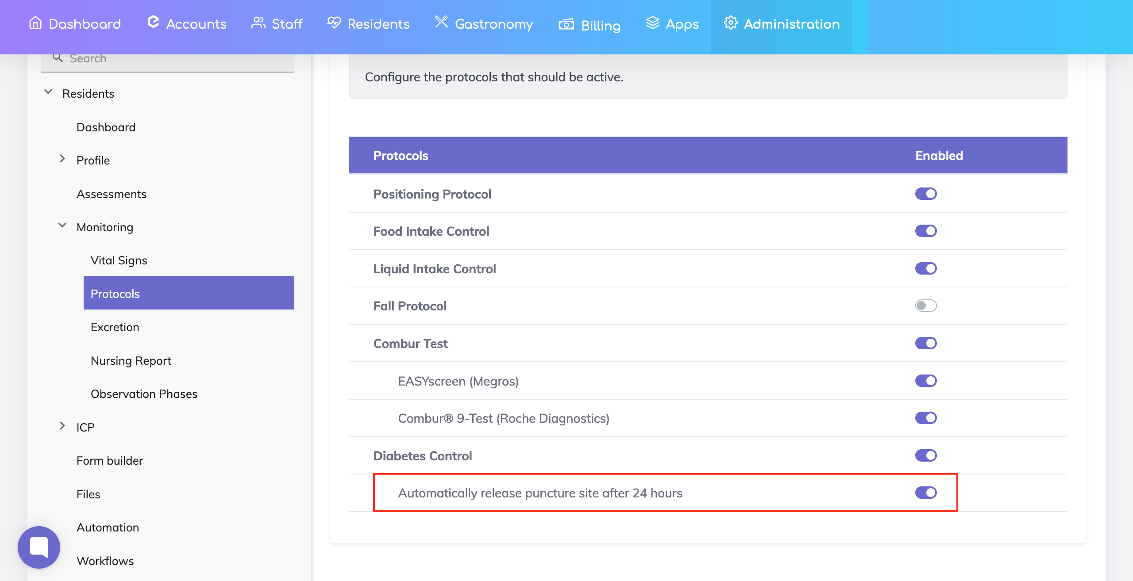
Task: Click the Apps layers icon
Action: (x=652, y=23)
